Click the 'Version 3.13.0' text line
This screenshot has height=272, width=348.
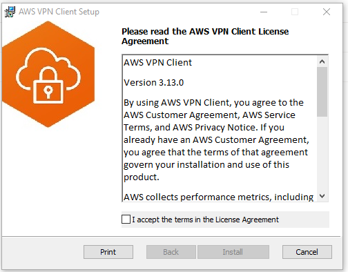pyautogui.click(x=154, y=83)
